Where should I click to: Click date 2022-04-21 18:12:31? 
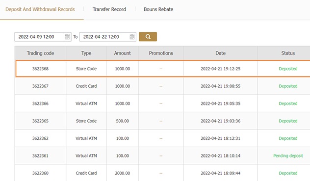tap(220, 138)
